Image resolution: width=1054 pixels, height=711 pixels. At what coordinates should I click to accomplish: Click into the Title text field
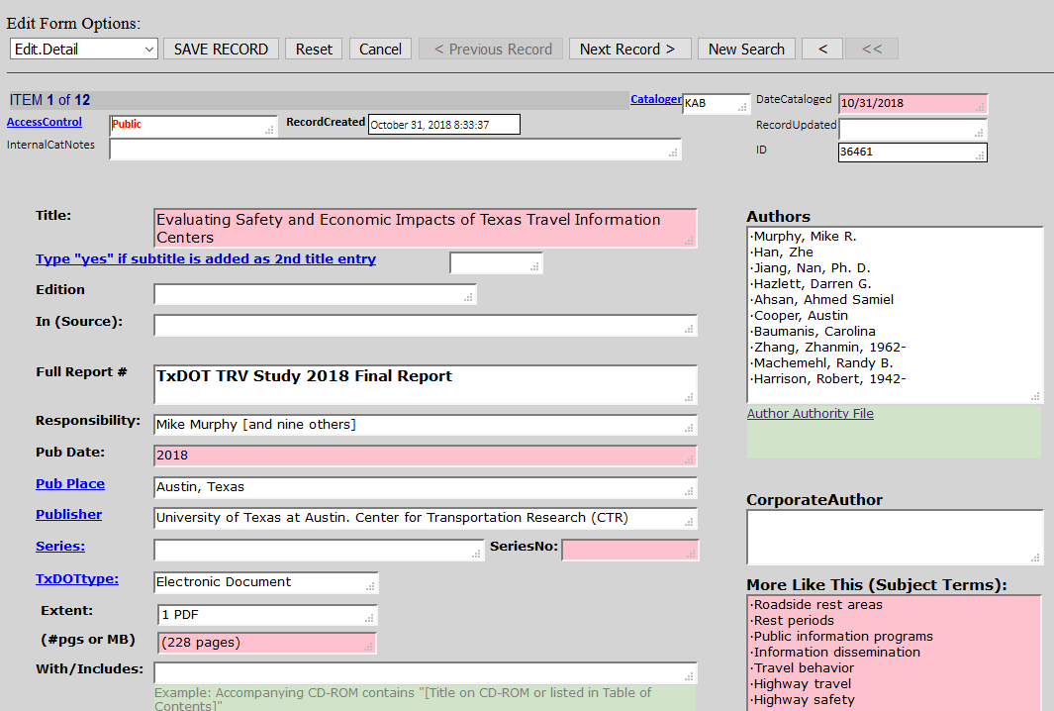coord(425,229)
